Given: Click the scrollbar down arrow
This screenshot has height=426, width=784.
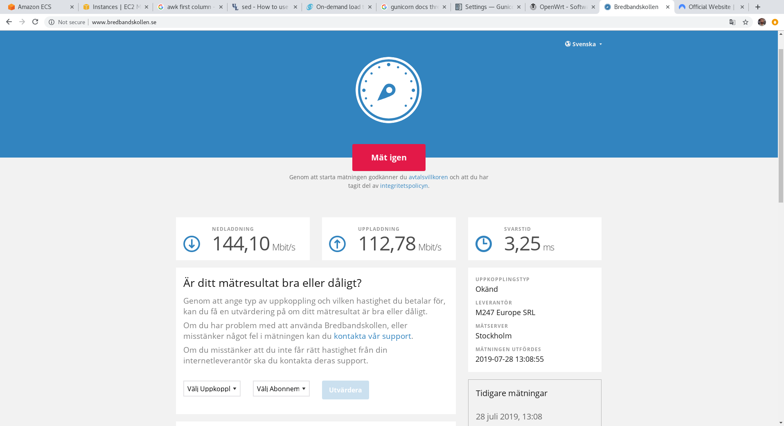Looking at the screenshot, I should click(x=781, y=423).
